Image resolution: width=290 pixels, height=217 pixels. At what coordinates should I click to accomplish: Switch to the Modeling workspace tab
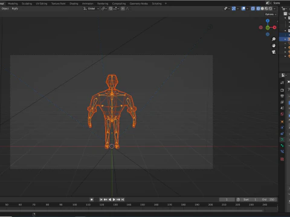click(x=13, y=4)
